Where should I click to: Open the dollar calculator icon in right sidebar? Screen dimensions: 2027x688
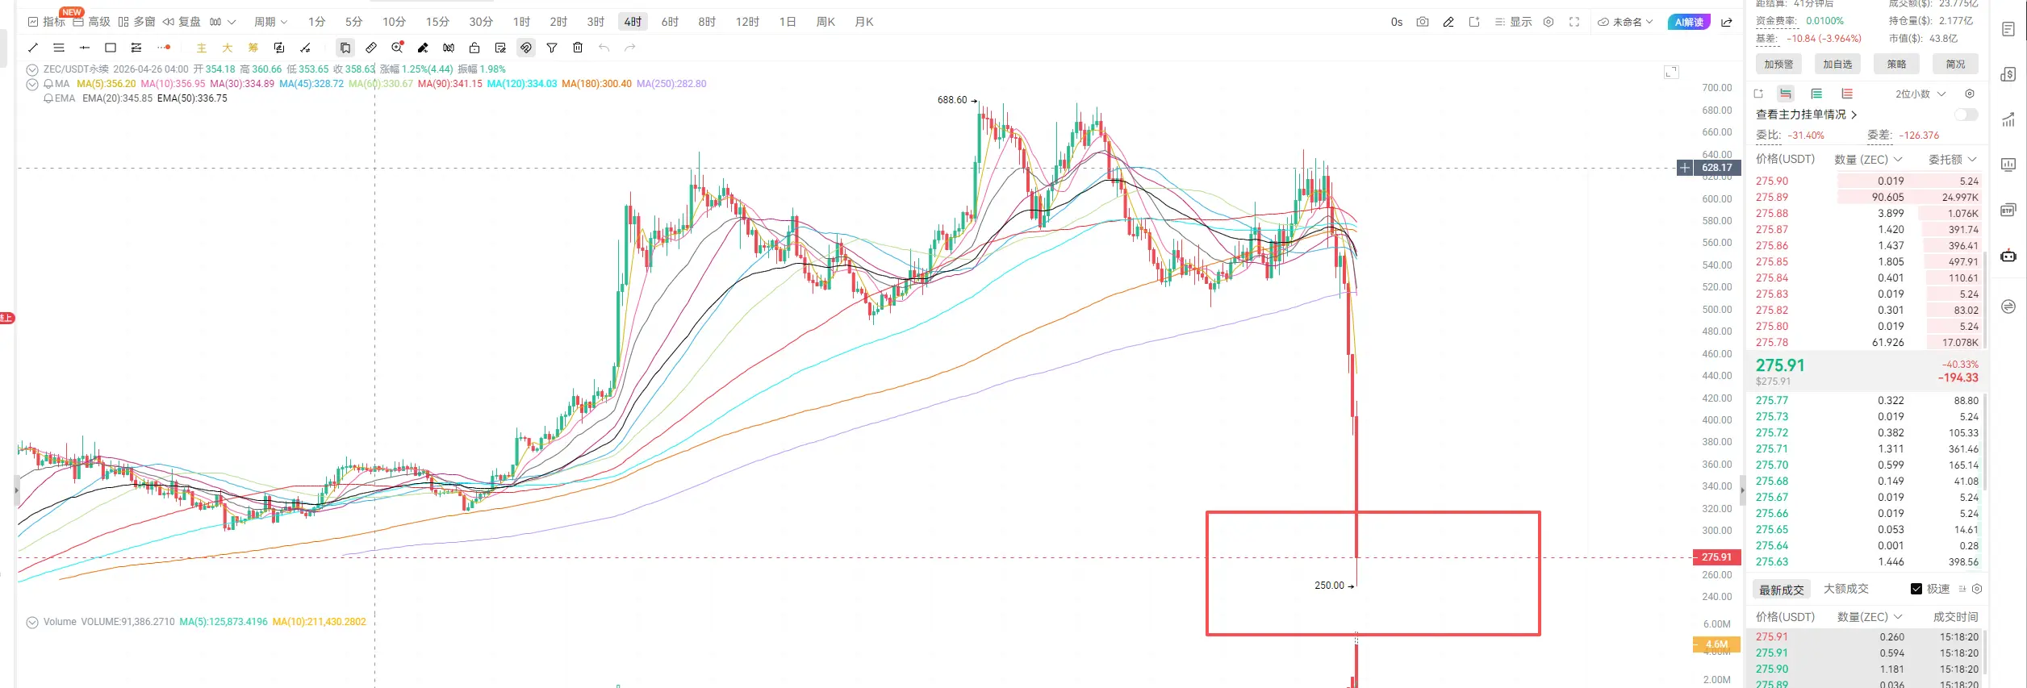tap(2008, 74)
